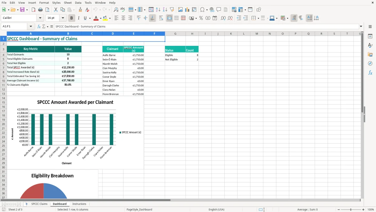Open the Format menu
The width and height of the screenshot is (376, 212).
pyautogui.click(x=44, y=3)
